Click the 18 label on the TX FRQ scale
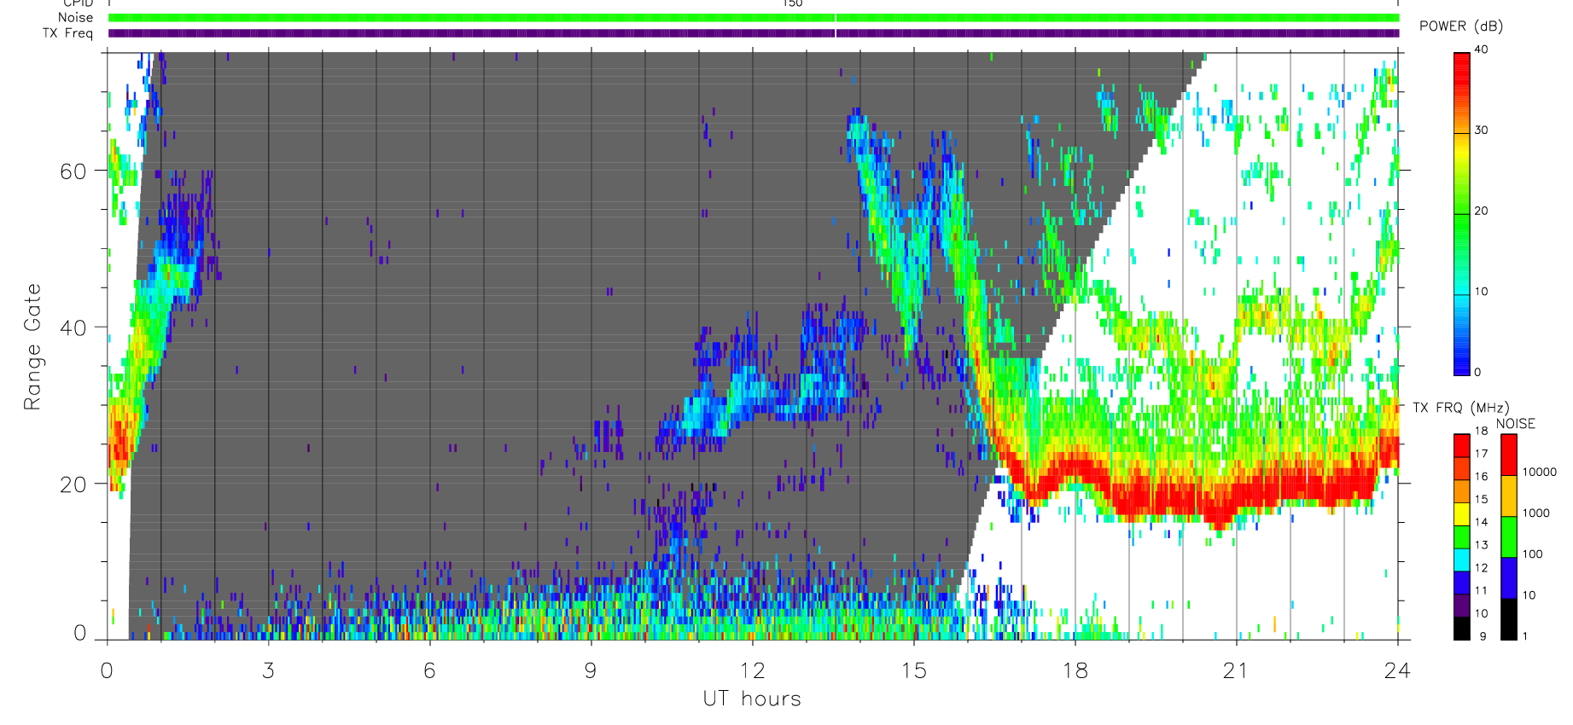 (1481, 431)
